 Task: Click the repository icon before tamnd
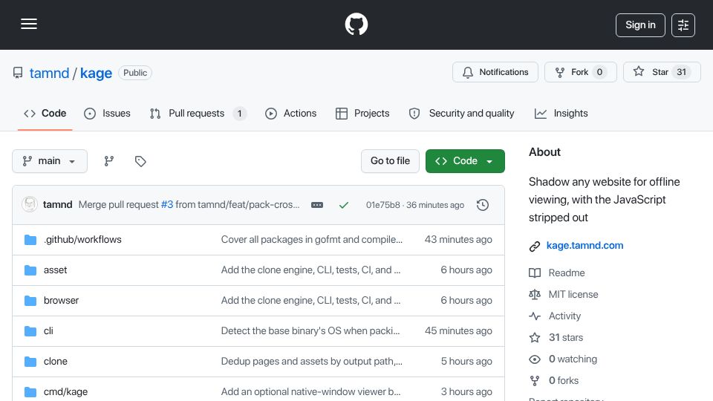pos(18,73)
